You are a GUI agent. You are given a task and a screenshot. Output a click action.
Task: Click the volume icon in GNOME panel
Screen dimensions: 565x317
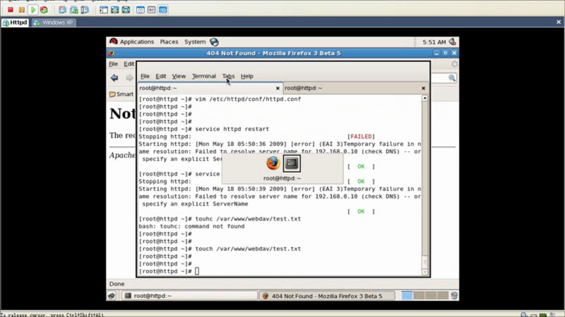pyautogui.click(x=453, y=42)
